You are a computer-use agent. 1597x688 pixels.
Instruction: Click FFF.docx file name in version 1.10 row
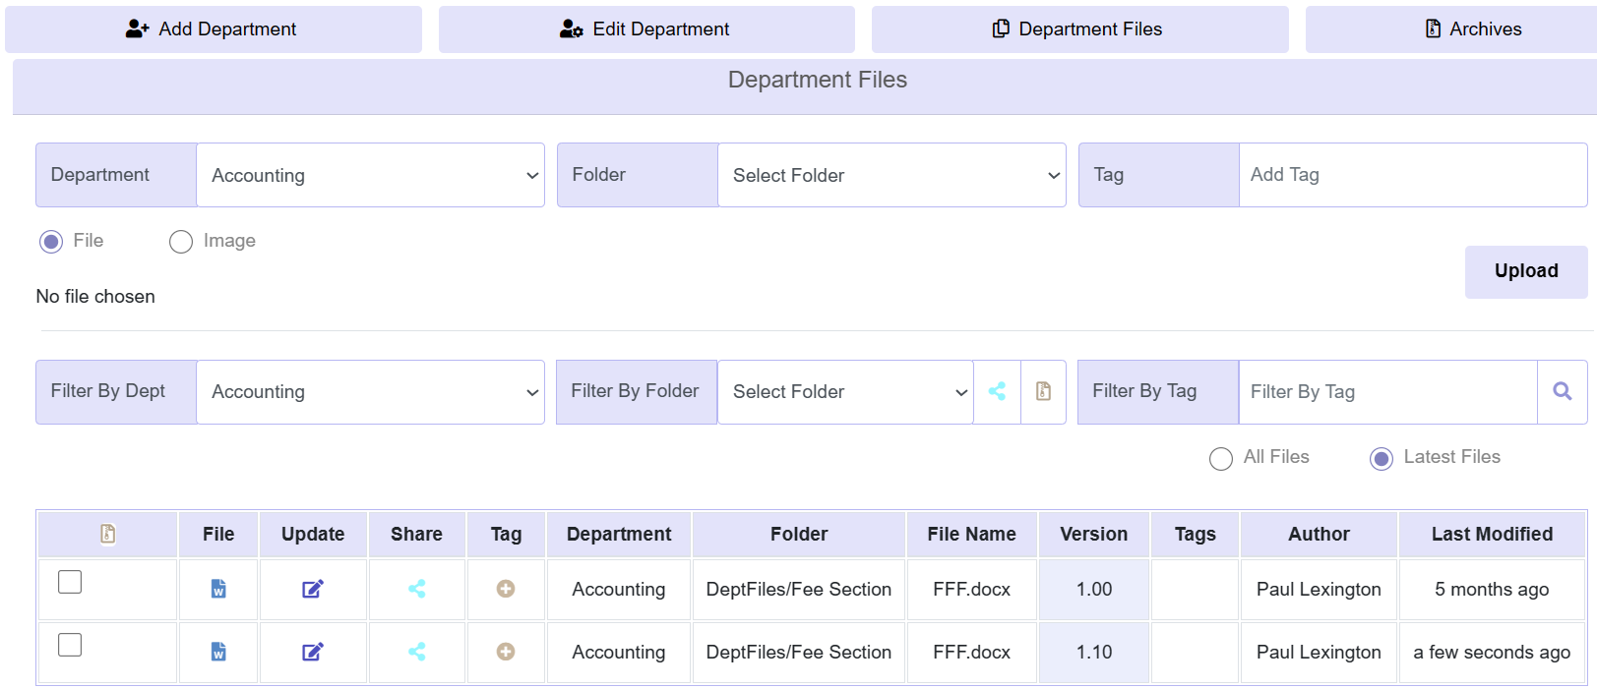pyautogui.click(x=971, y=652)
